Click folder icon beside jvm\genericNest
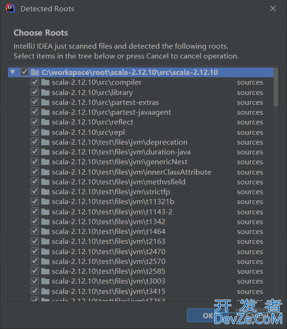The image size is (287, 329). (x=45, y=162)
